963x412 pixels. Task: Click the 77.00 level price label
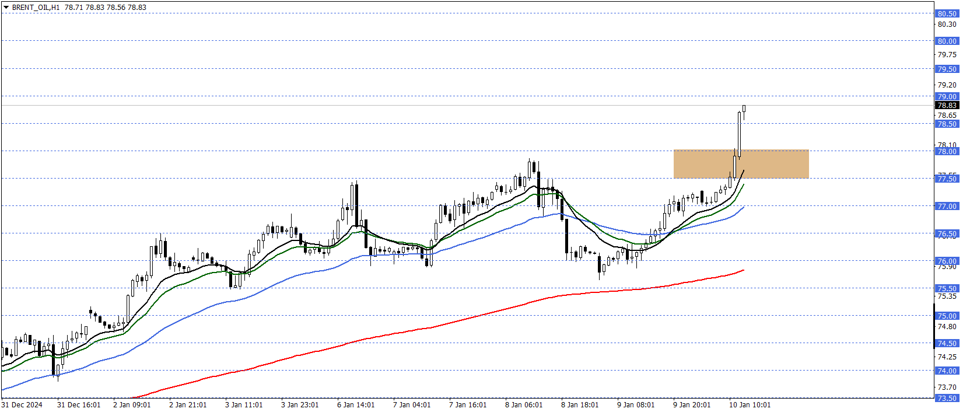(947, 206)
